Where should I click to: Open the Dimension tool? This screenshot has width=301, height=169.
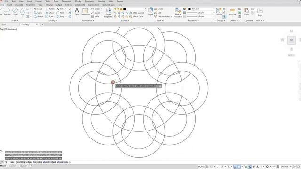85,11
